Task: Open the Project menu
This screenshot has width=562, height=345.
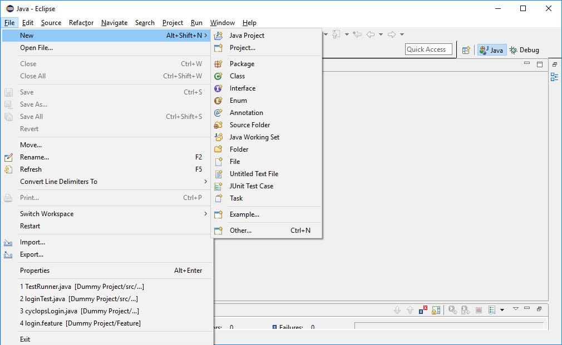Action: (x=172, y=23)
